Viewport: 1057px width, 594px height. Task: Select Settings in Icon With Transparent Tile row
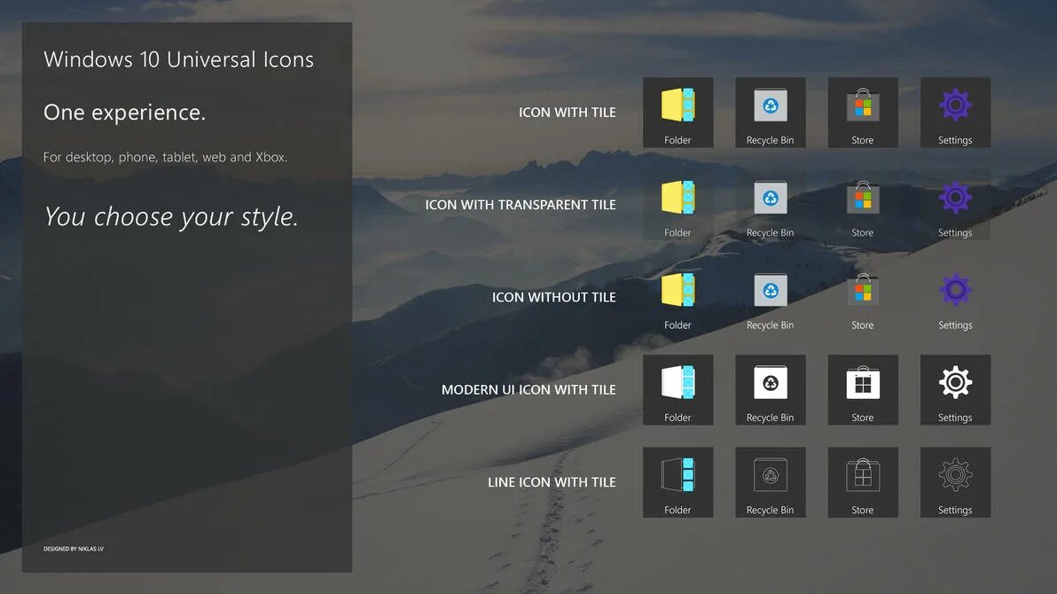click(x=955, y=204)
